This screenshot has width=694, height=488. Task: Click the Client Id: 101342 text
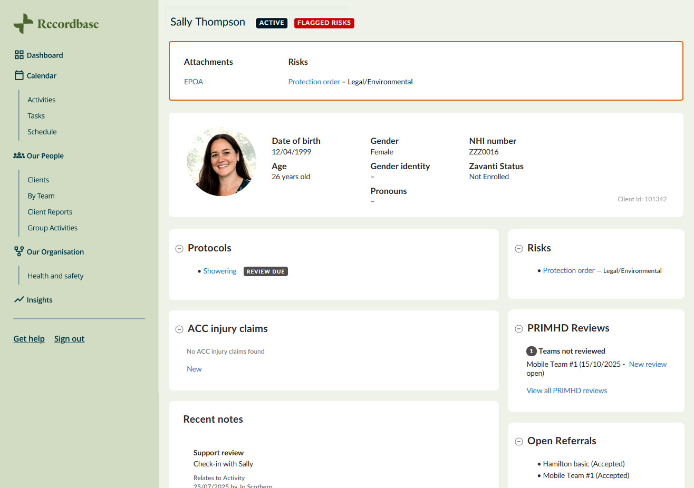pyautogui.click(x=642, y=199)
